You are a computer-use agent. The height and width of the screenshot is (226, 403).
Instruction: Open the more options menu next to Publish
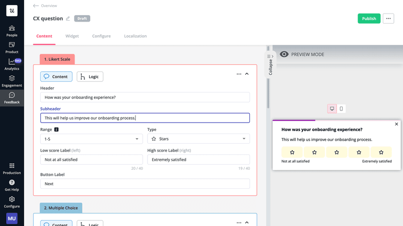click(388, 19)
